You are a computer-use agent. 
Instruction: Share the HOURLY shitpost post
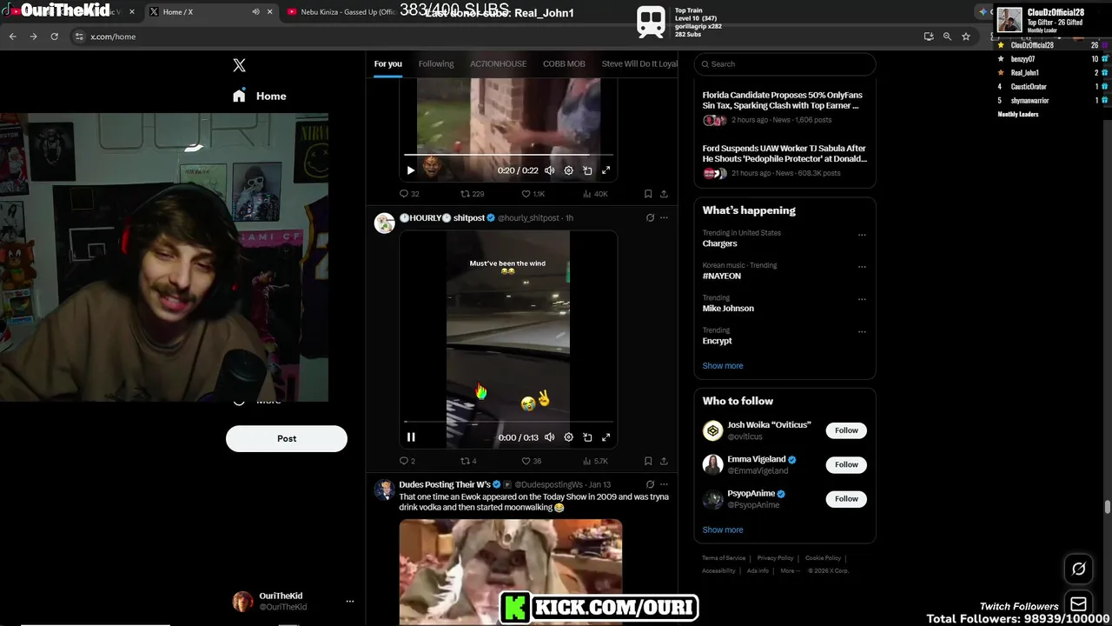point(664,461)
